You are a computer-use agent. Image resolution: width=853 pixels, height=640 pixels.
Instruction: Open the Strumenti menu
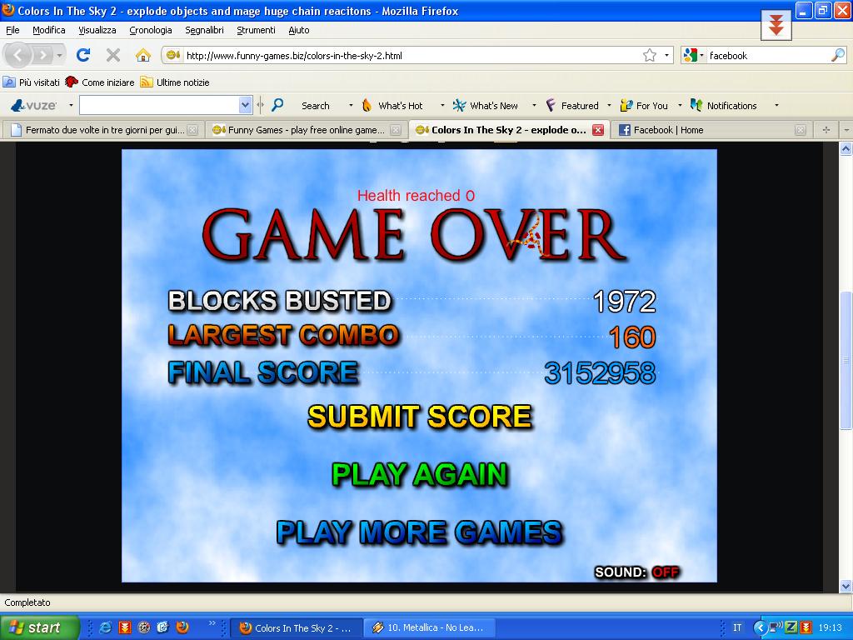256,30
